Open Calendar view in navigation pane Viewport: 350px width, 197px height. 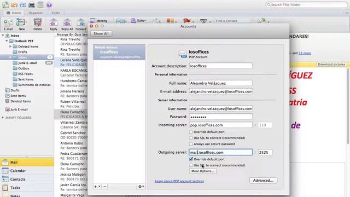(x=27, y=171)
